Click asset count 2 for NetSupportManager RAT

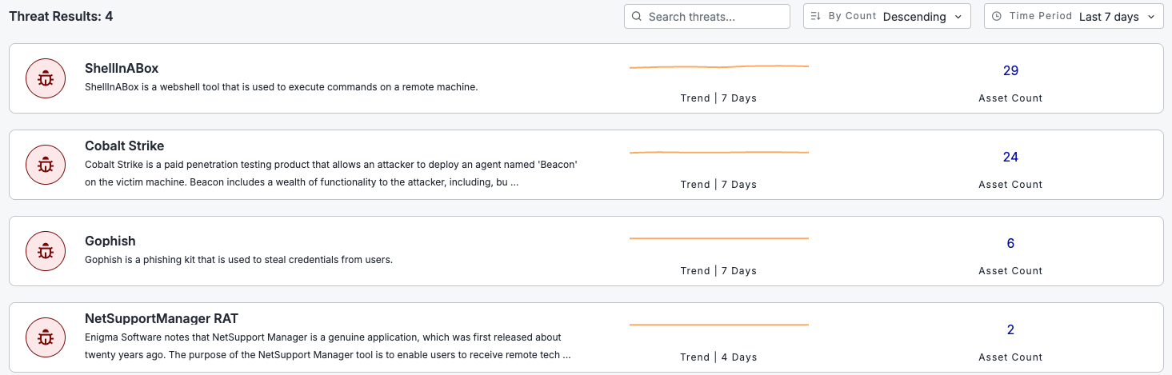click(1010, 330)
